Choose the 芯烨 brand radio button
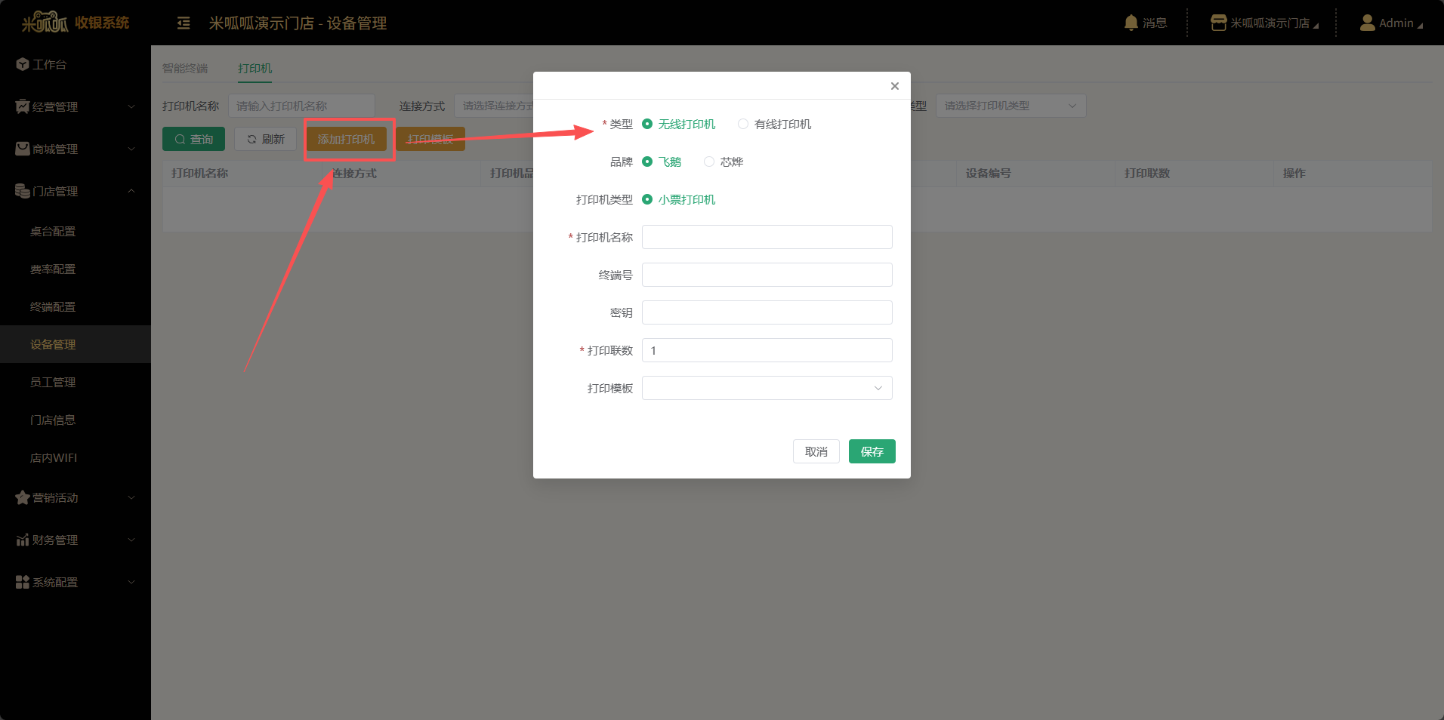Image resolution: width=1444 pixels, height=720 pixels. (709, 162)
